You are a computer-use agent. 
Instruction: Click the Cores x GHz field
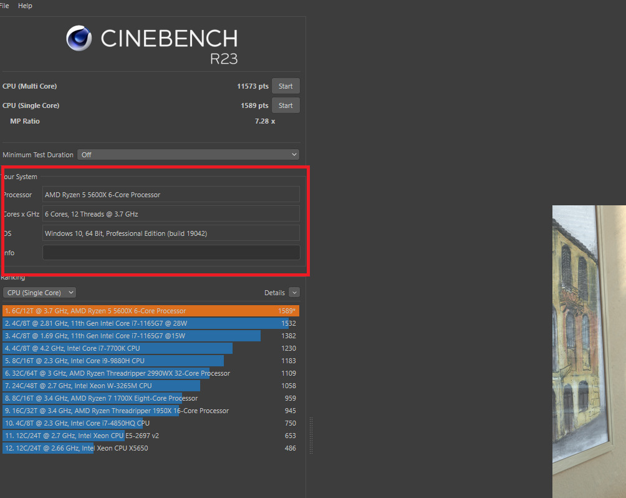click(171, 214)
